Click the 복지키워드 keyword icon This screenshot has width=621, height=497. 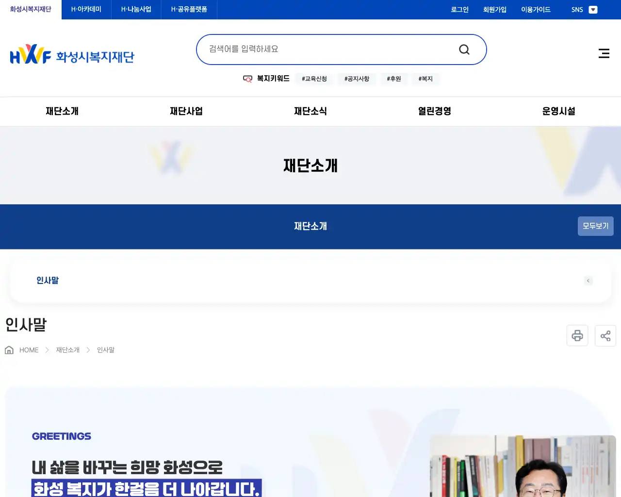tap(248, 79)
